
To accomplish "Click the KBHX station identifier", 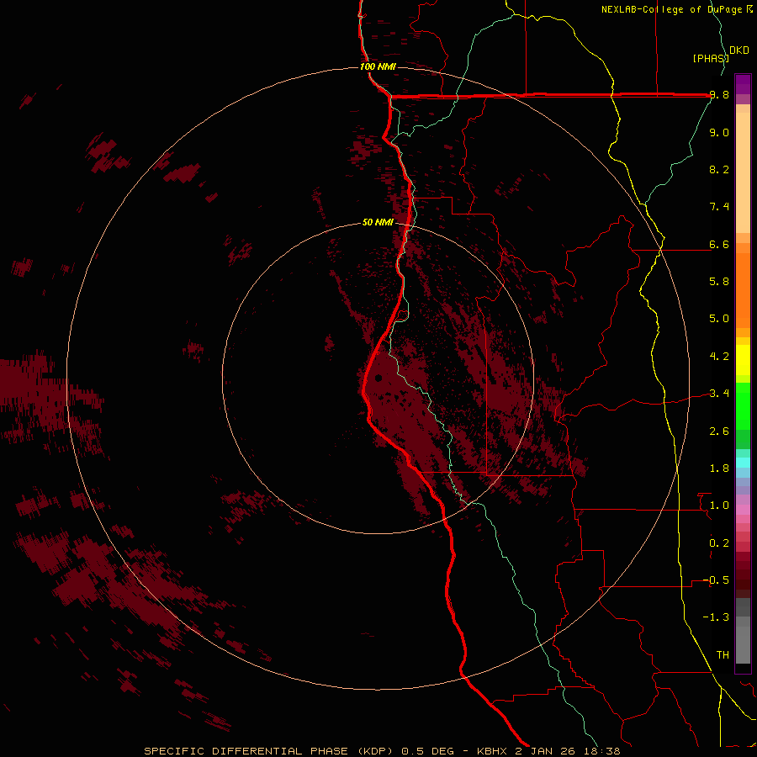I will pos(494,751).
